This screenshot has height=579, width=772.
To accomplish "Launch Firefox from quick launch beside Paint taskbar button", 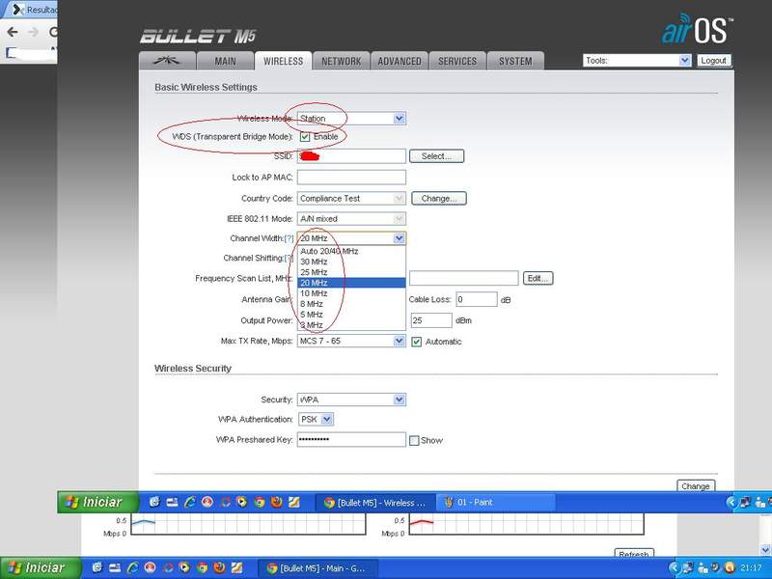I will click(277, 502).
